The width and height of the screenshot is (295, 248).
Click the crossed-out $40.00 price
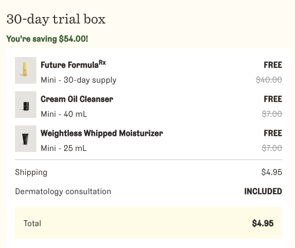269,80
